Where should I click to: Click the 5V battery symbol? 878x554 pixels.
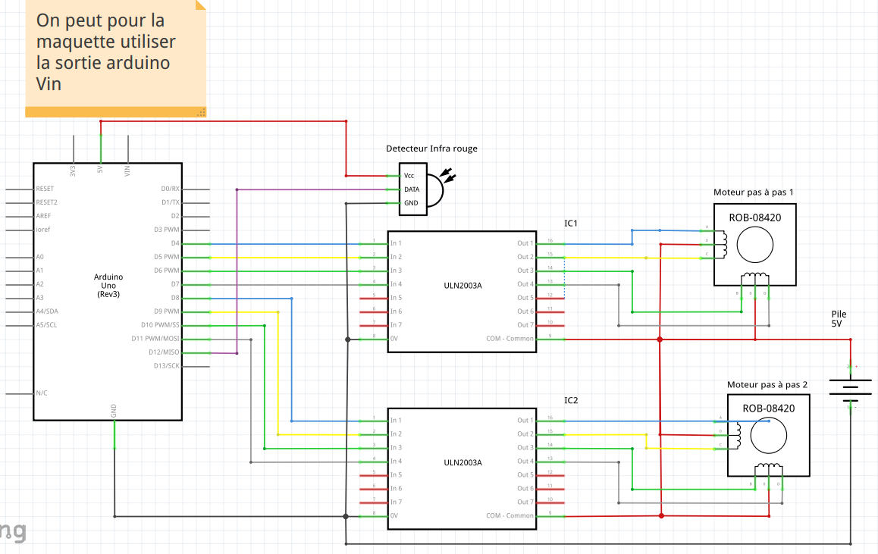tap(850, 387)
